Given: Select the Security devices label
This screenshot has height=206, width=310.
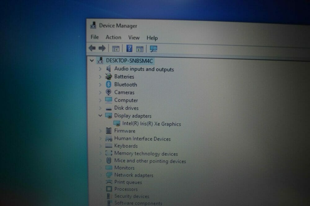Looking at the screenshot, I should [x=132, y=196].
